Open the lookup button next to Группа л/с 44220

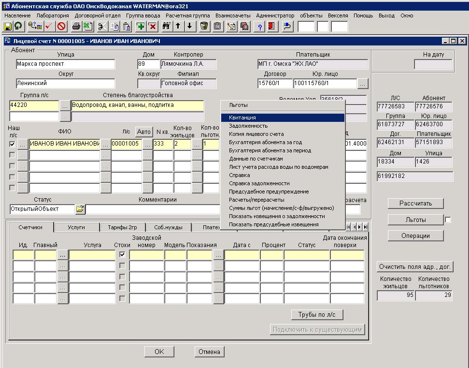pyautogui.click(x=65, y=105)
